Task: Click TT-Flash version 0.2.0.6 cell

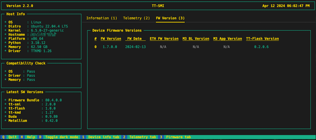Action: 261,47
